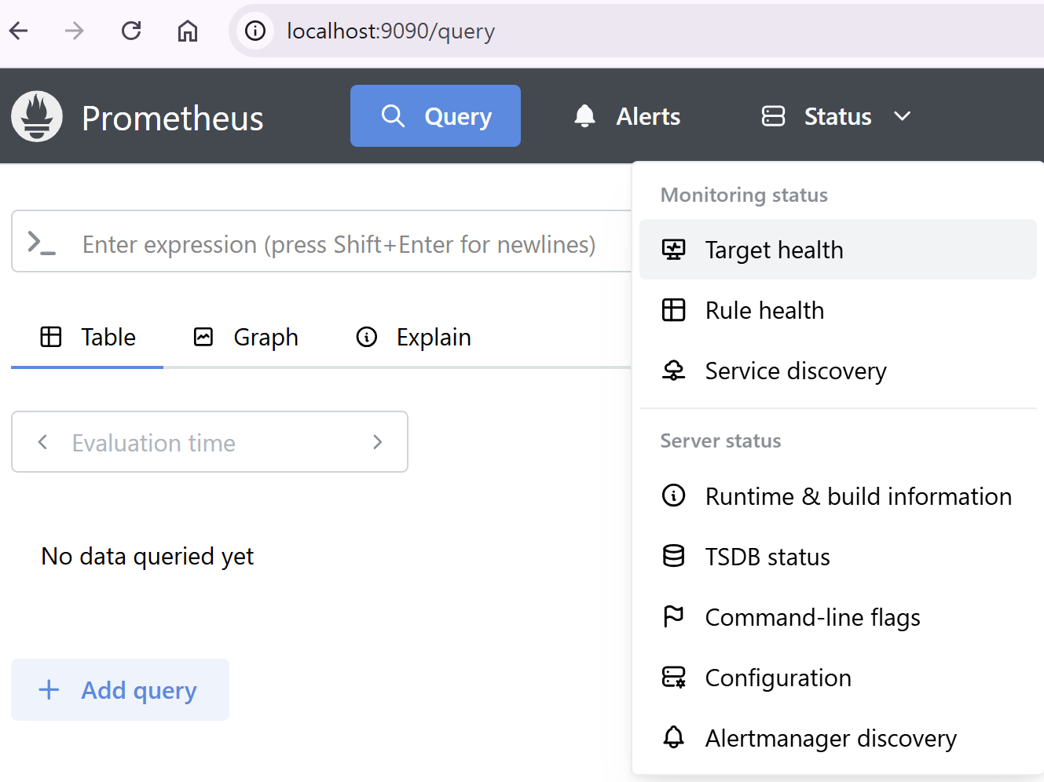1044x782 pixels.
Task: Collapse the Status dropdown chevron
Action: click(x=903, y=116)
